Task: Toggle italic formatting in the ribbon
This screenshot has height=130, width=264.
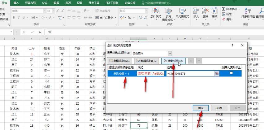Action: point(19,18)
